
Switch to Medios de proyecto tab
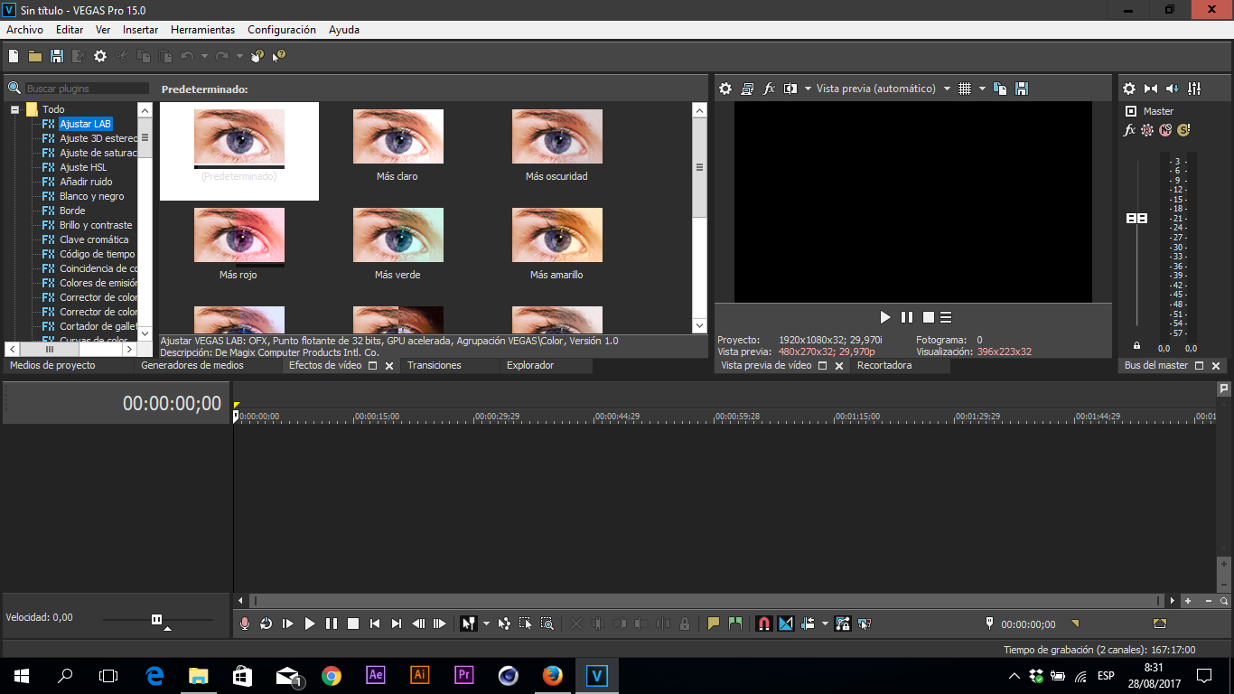point(52,365)
